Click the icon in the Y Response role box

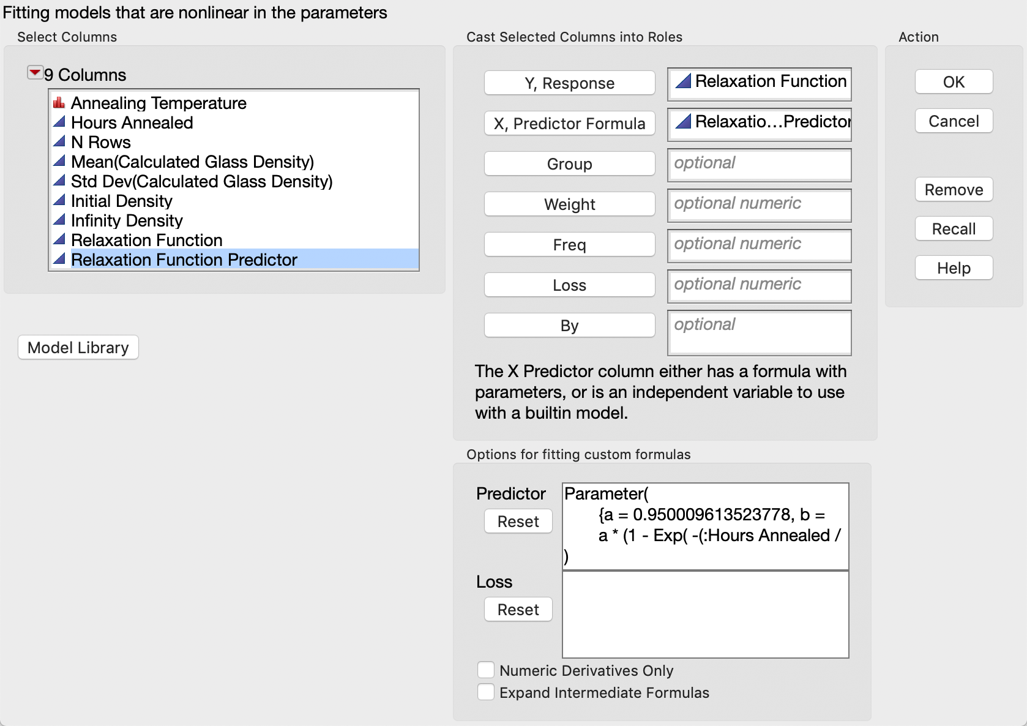(683, 81)
